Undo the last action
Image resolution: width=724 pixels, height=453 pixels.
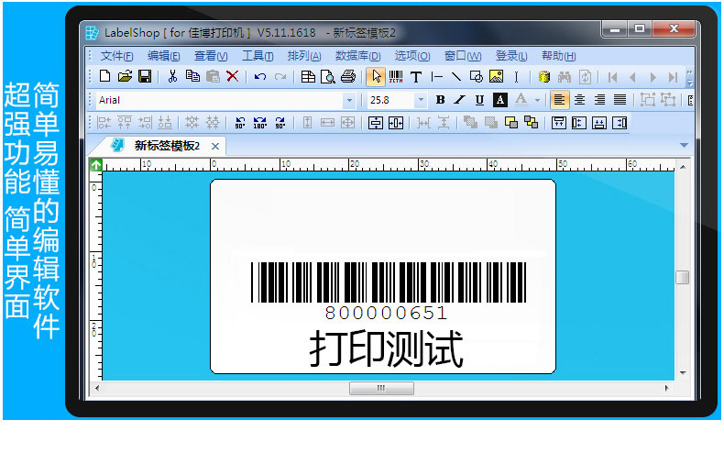260,77
